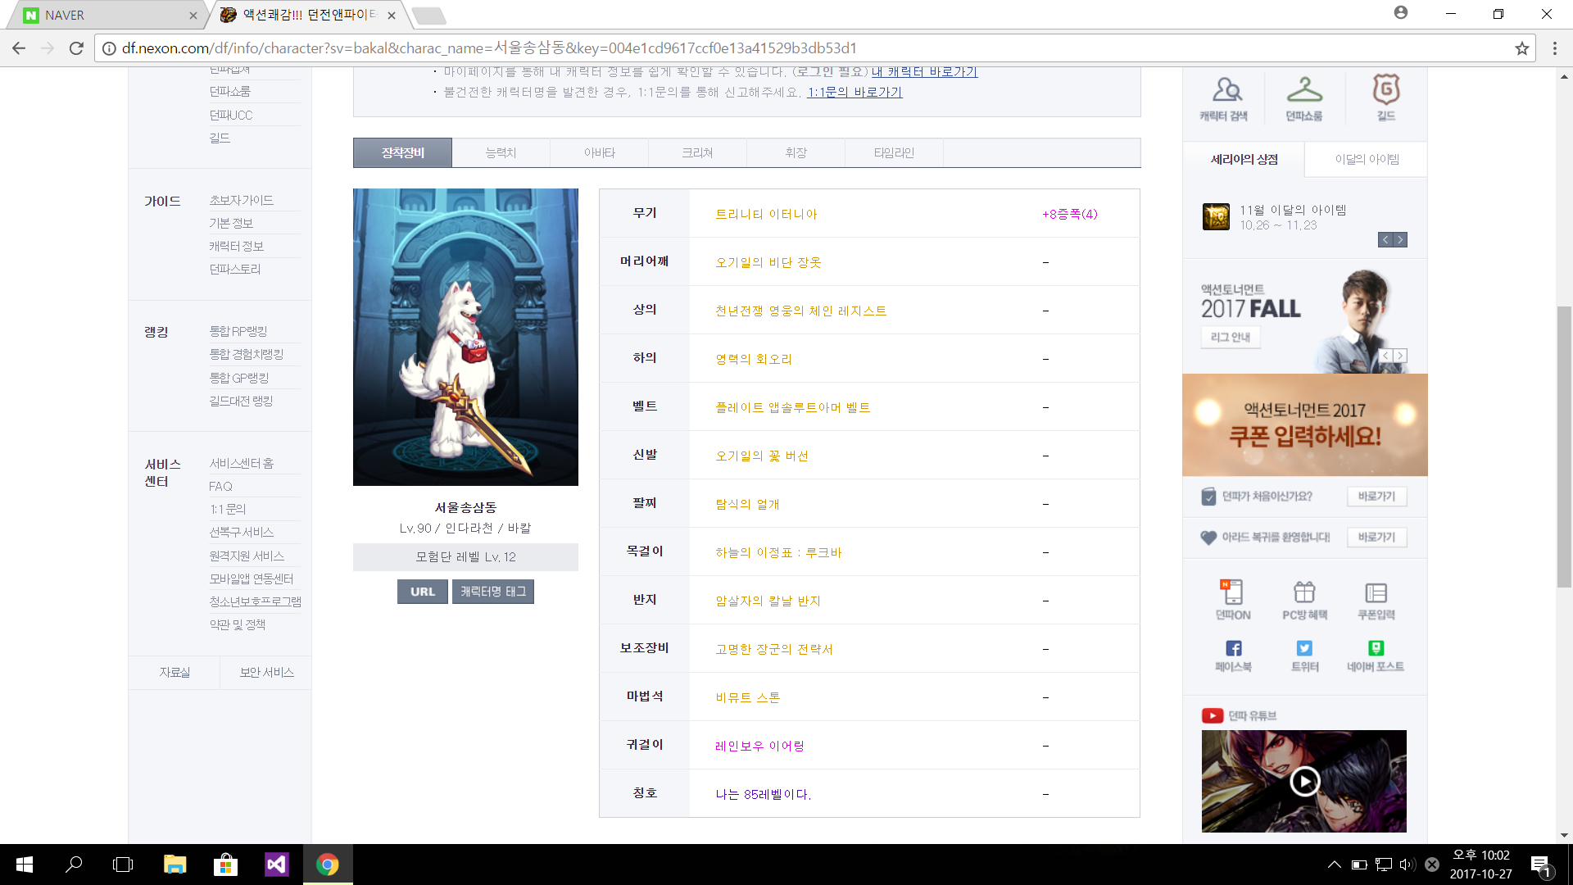This screenshot has width=1573, height=885.
Task: Switch to the 휘장 tab
Action: click(796, 153)
